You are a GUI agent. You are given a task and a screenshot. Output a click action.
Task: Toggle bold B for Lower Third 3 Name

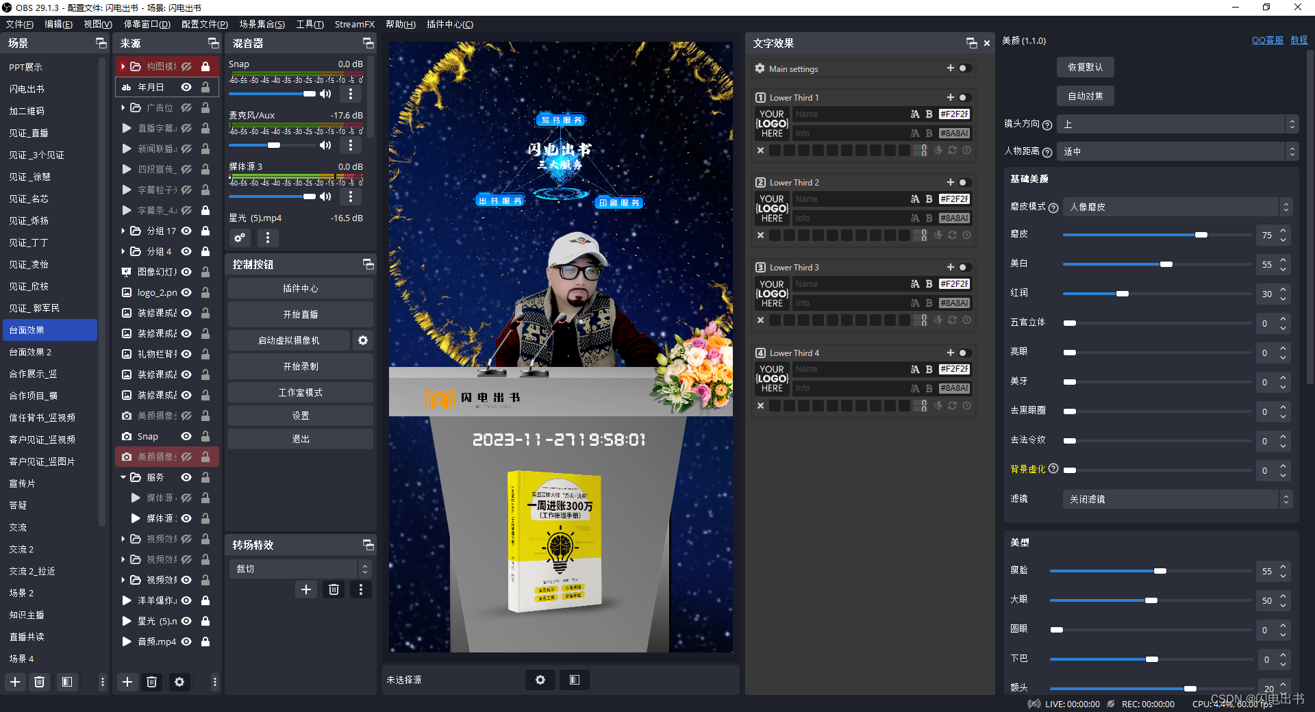tap(929, 284)
